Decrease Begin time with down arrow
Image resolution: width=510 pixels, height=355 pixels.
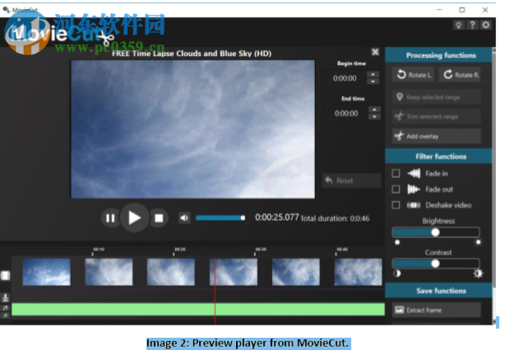pos(373,82)
